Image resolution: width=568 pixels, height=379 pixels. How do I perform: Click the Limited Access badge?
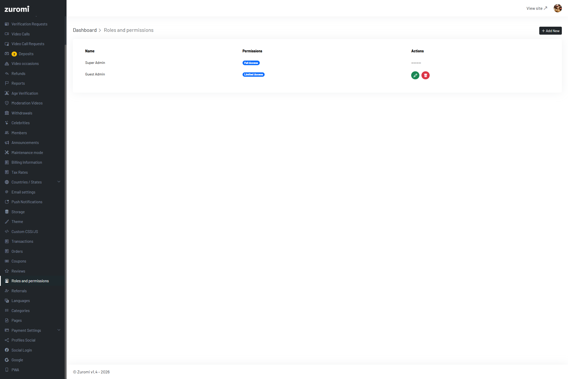(x=253, y=74)
